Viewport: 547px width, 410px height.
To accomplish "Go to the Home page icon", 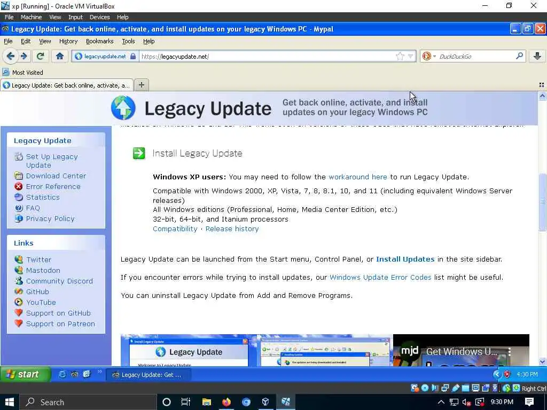I will pos(60,56).
